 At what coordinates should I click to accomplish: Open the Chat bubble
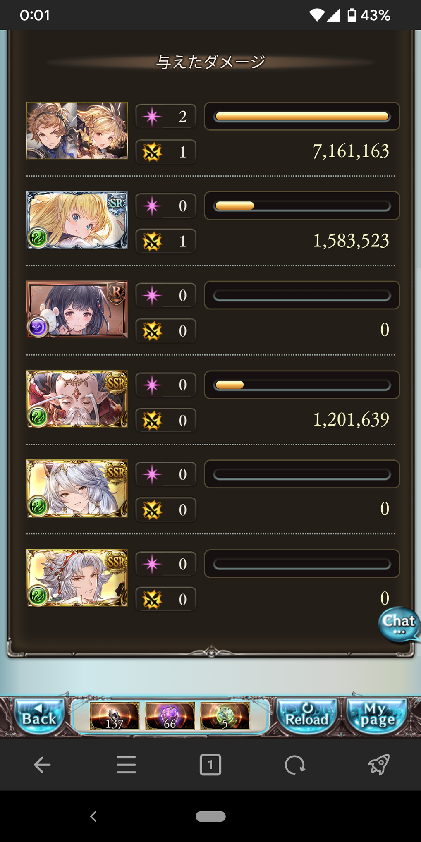(399, 624)
